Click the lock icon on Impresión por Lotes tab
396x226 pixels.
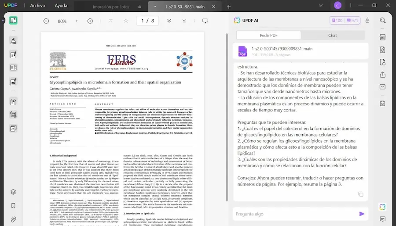pos(139,7)
